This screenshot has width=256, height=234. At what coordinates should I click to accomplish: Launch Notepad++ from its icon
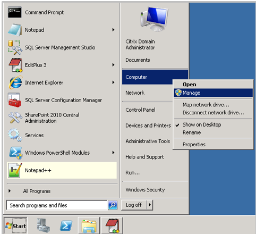[x=15, y=170]
